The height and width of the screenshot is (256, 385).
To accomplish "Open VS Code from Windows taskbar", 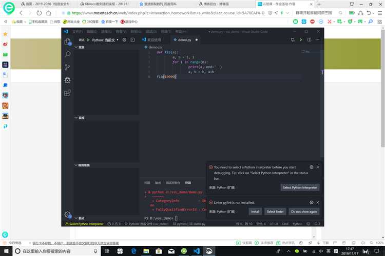I will 197,251.
